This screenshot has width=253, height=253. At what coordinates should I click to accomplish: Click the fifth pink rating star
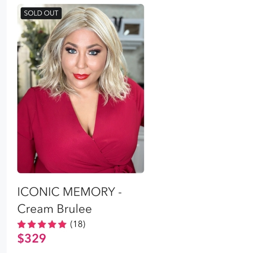click(x=62, y=224)
